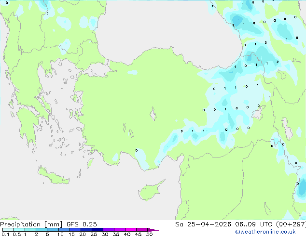Select the 5–10 mm legend color segment
Image resolution: width=306 pixels, height=236 pixels.
(53, 230)
